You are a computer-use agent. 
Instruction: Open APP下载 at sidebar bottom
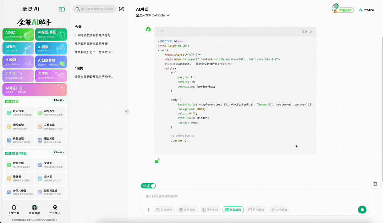[x=14, y=209]
